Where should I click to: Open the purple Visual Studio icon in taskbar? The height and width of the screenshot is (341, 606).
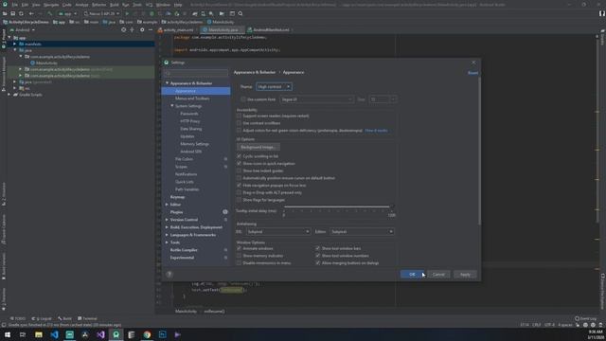point(100,334)
